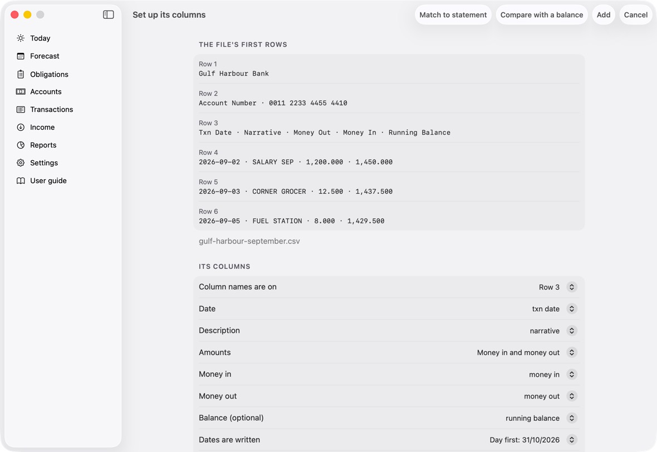Click Row 3 column header line
Image resolution: width=657 pixels, height=452 pixels.
pyautogui.click(x=324, y=132)
